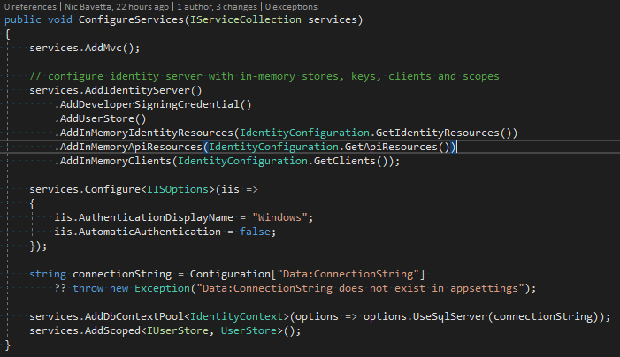Viewport: 620px width, 357px height.
Task: Click the '// configure identity server' comment
Action: pos(264,76)
